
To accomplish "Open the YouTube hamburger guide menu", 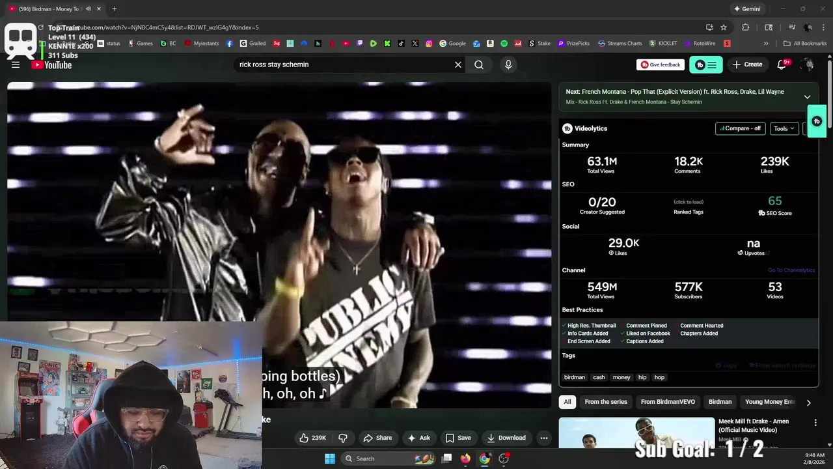I will point(16,64).
